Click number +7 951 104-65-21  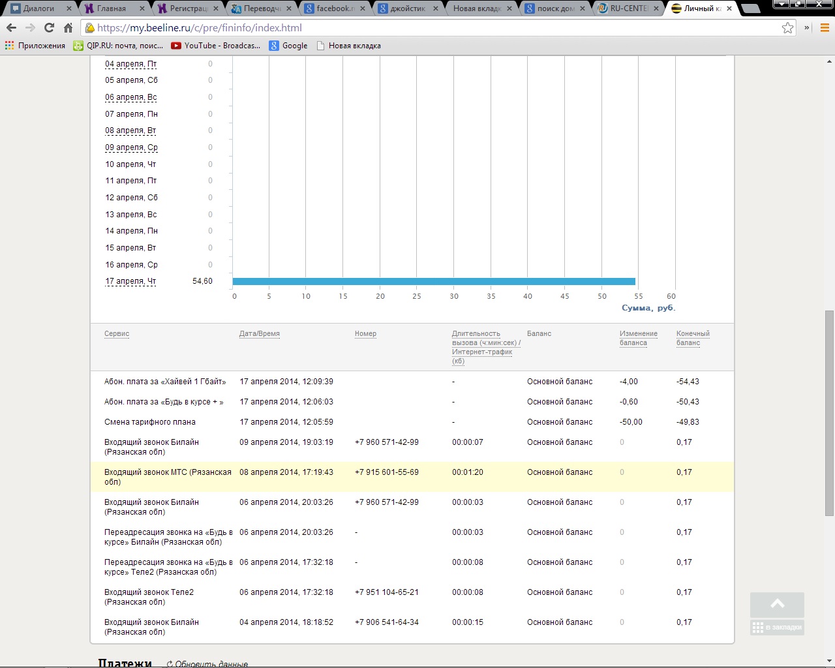click(x=387, y=592)
